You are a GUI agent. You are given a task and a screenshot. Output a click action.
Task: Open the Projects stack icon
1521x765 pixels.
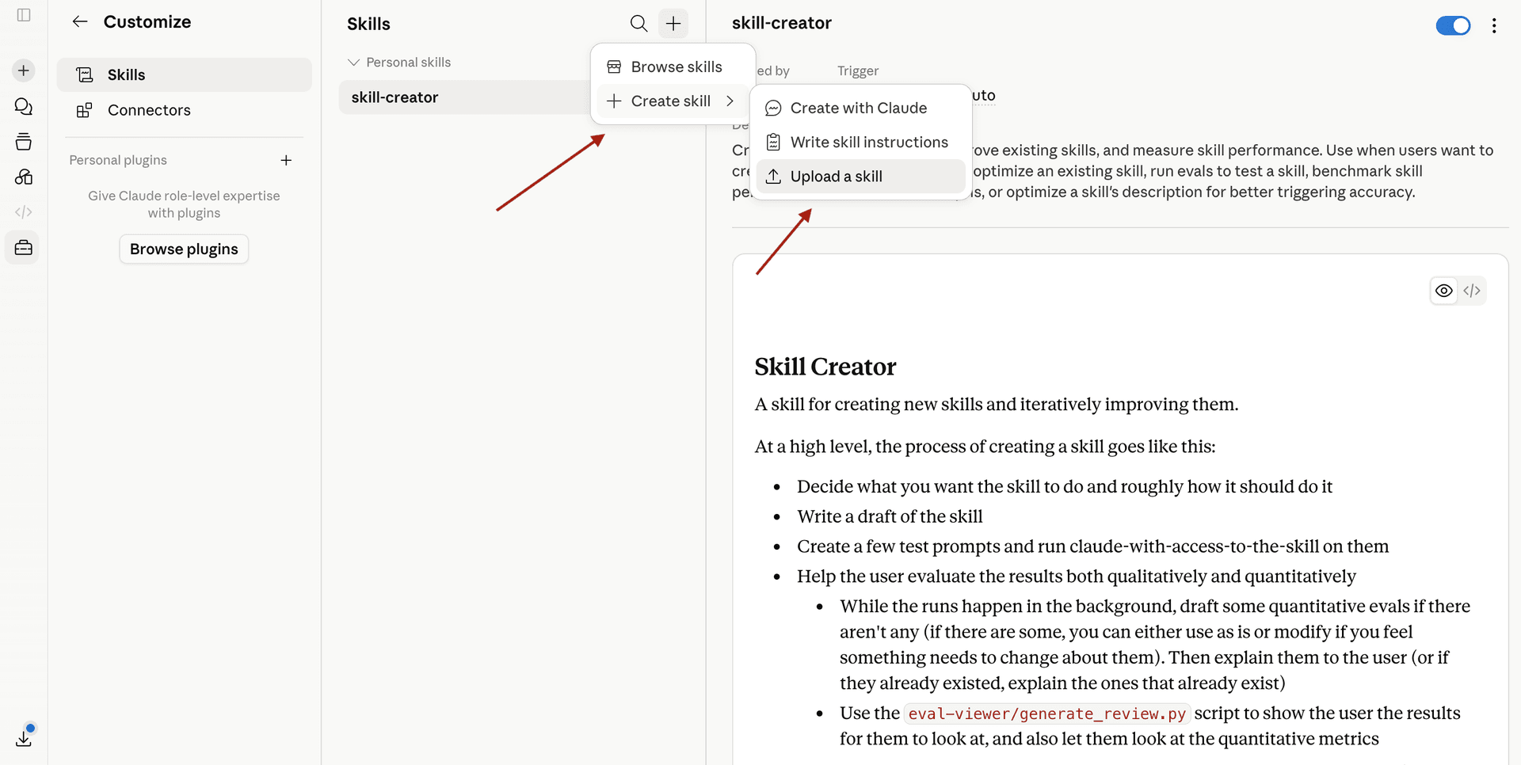tap(24, 142)
